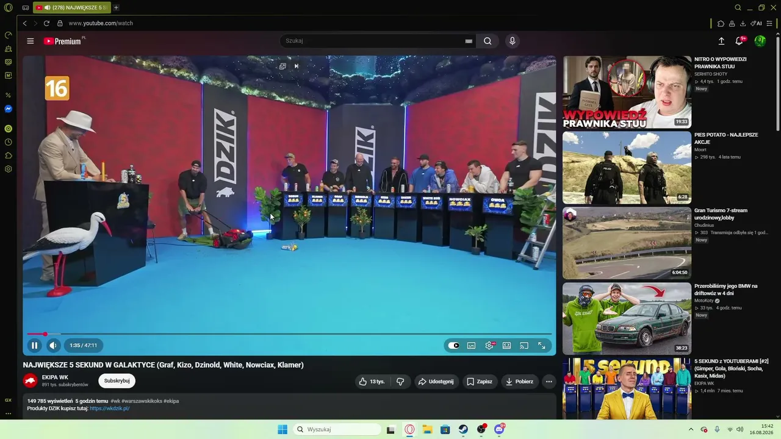The height and width of the screenshot is (439, 781).
Task: Enter fullscreen video mode
Action: tap(542, 345)
